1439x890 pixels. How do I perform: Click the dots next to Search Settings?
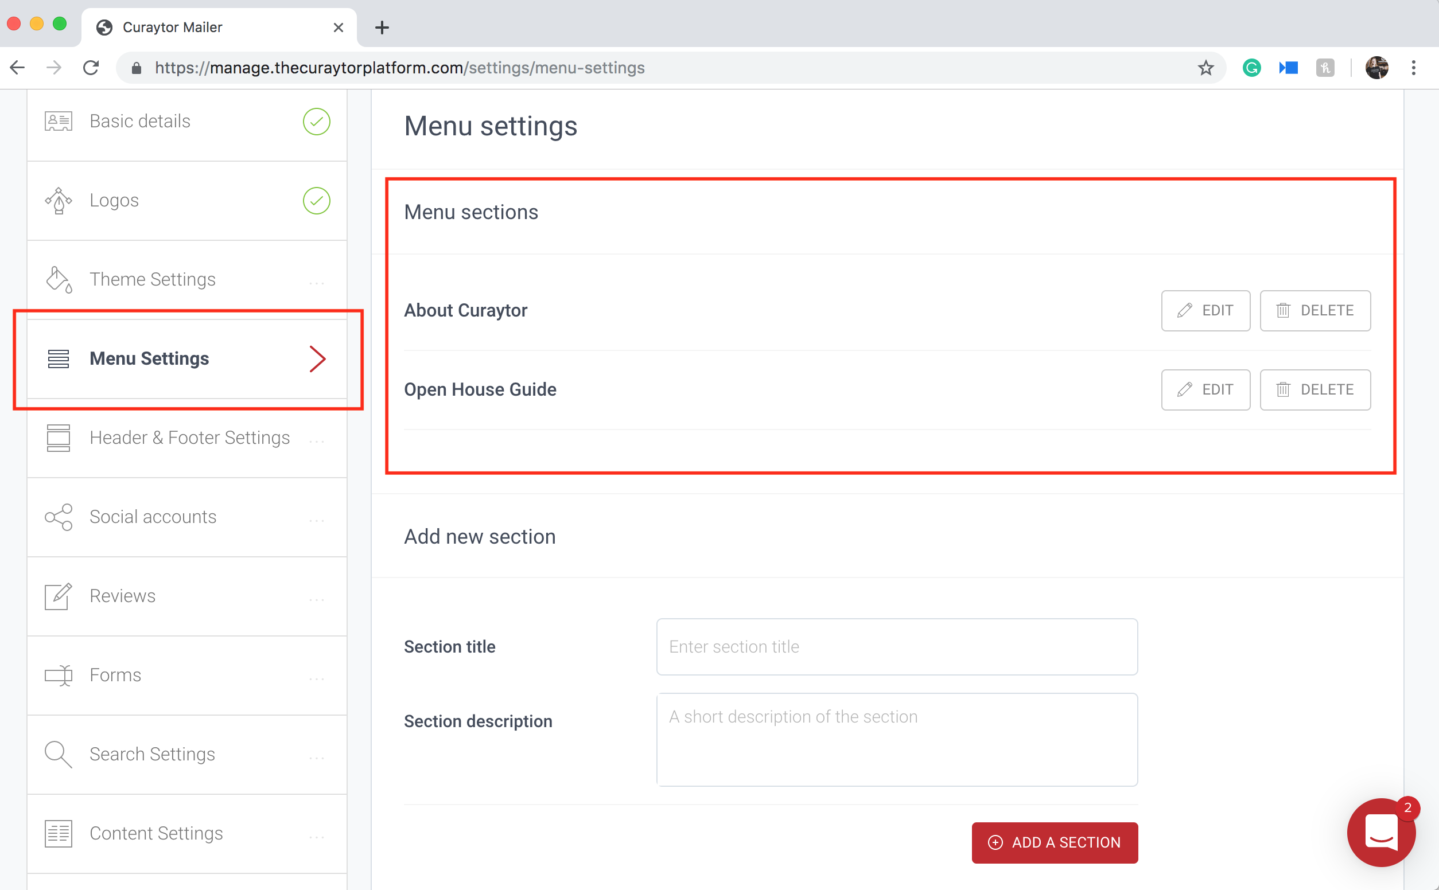(x=317, y=758)
